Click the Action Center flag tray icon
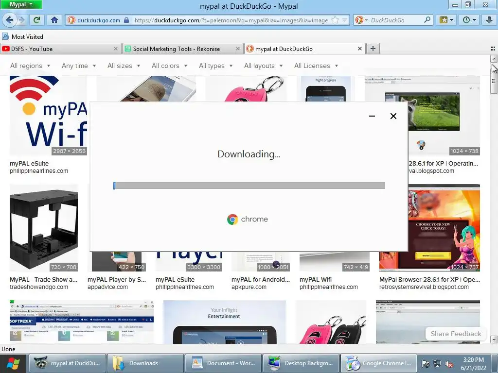The image size is (498, 373). [426, 364]
